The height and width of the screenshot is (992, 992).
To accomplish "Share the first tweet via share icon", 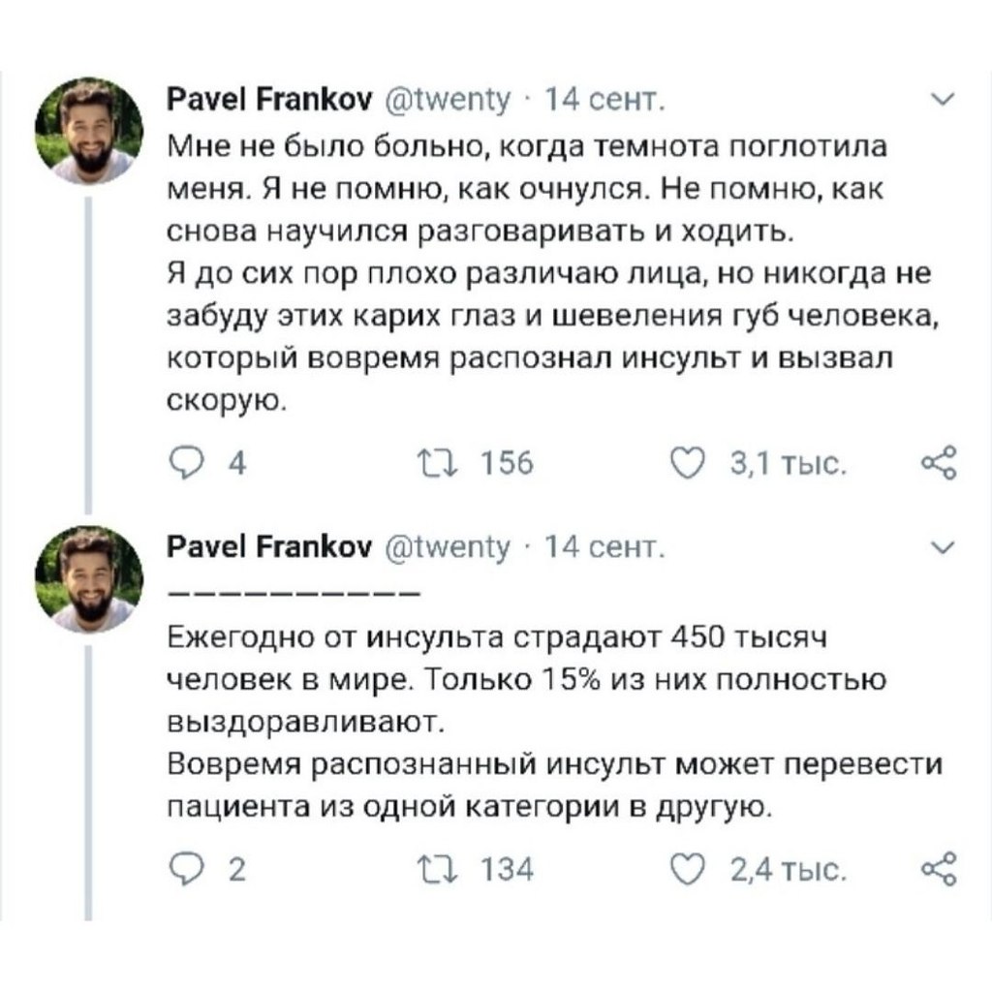I will point(940,463).
